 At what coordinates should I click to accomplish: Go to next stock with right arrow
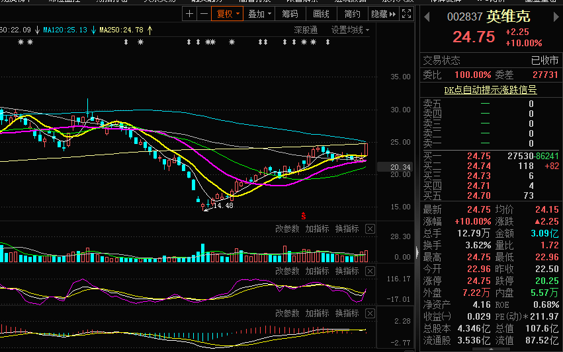pos(556,17)
